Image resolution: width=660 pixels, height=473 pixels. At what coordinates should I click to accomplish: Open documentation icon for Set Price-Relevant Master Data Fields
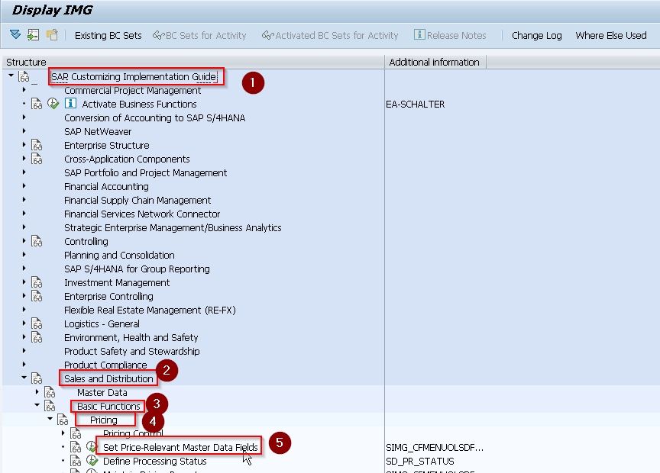(x=76, y=447)
